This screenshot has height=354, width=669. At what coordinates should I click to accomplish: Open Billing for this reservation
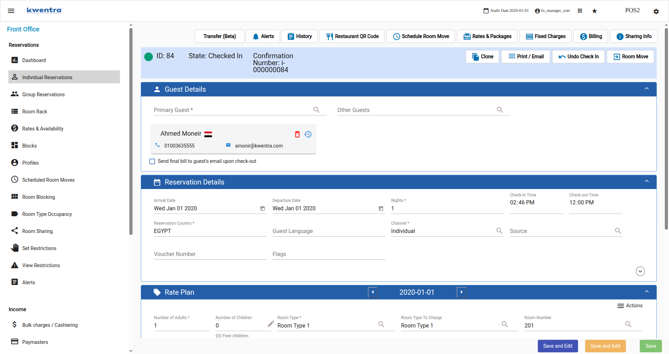591,36
